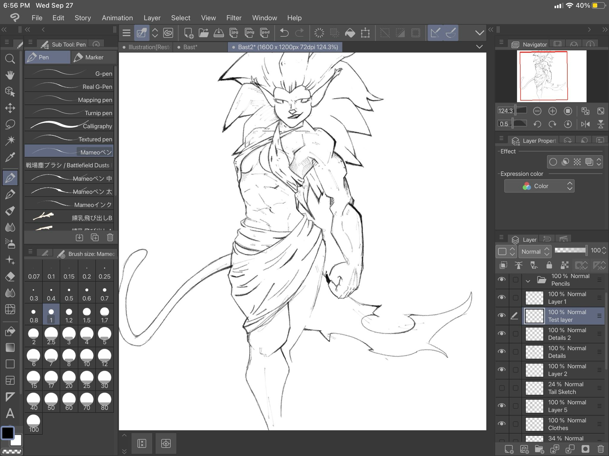Hide the Clothes layer

click(502, 424)
